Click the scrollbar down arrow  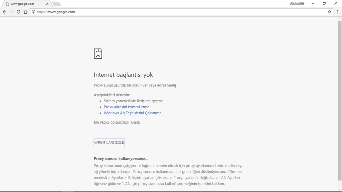[340, 189]
